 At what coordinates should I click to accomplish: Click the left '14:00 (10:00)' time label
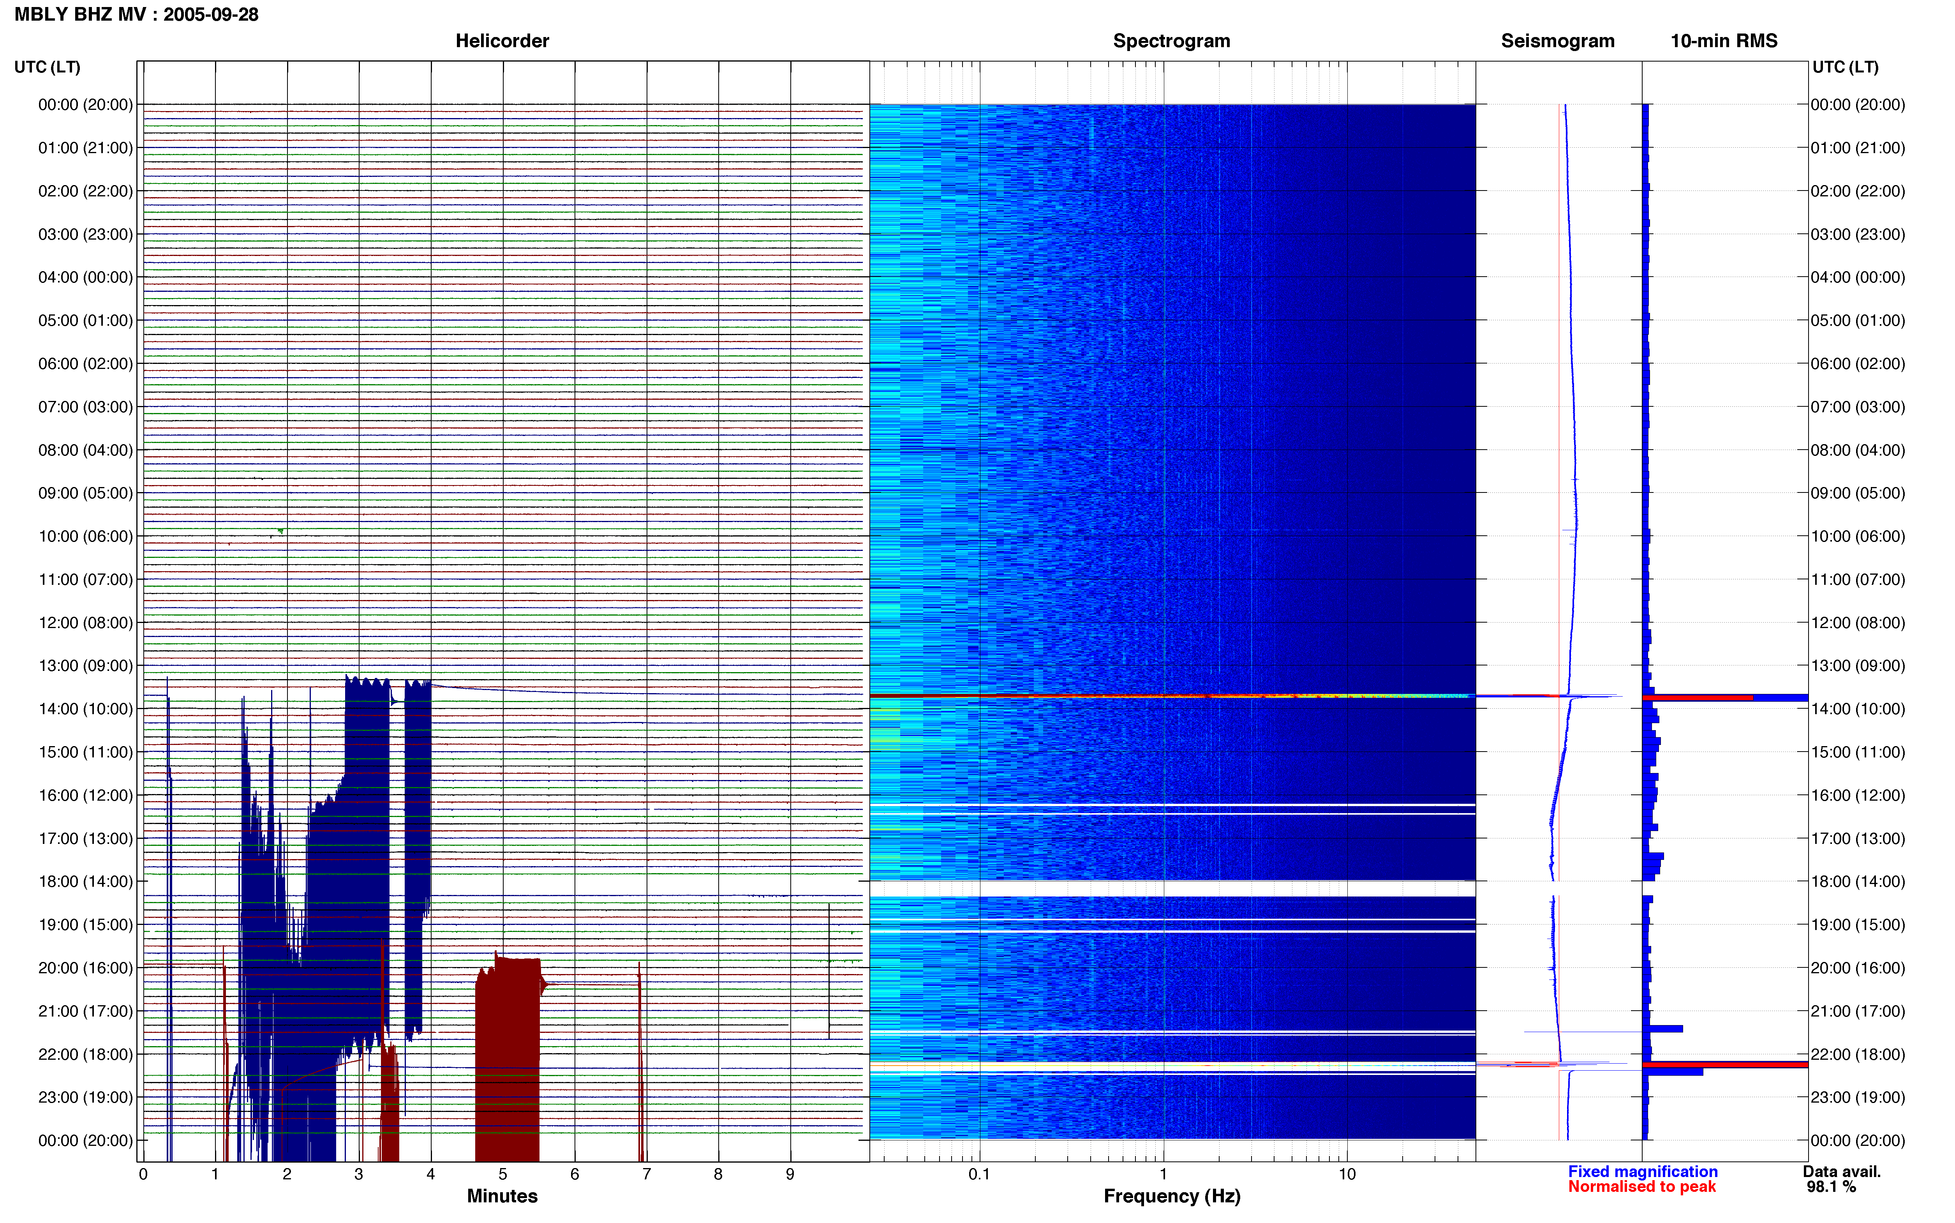[86, 709]
